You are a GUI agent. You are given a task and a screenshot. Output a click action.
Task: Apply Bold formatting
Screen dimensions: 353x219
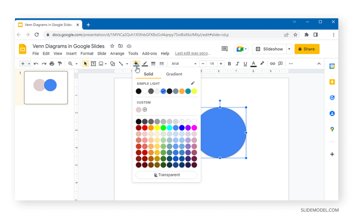tap(229, 64)
